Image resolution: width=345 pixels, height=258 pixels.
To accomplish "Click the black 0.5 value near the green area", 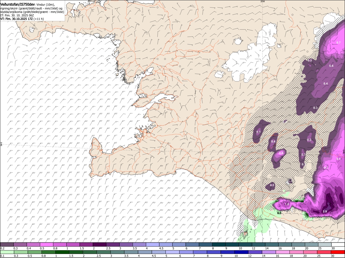I will pos(279,213).
